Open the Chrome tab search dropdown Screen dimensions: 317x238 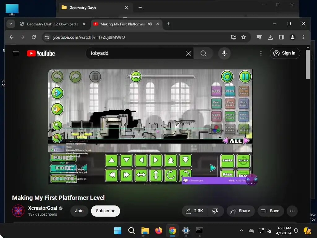pyautogui.click(x=11, y=24)
